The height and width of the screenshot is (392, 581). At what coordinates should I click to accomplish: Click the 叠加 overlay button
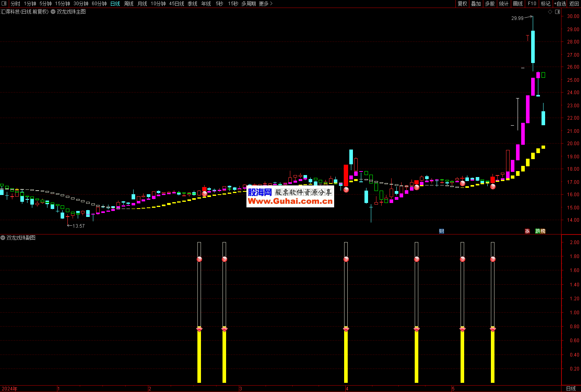point(476,4)
